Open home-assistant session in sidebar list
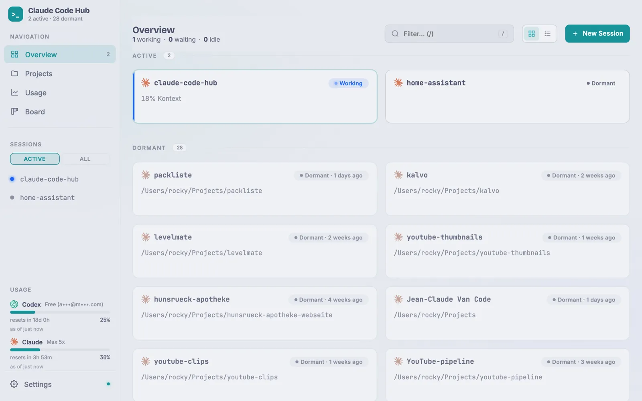Viewport: 642px width, 401px height. (60, 198)
